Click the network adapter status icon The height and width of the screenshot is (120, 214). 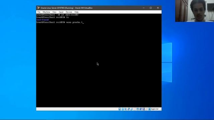128,109
